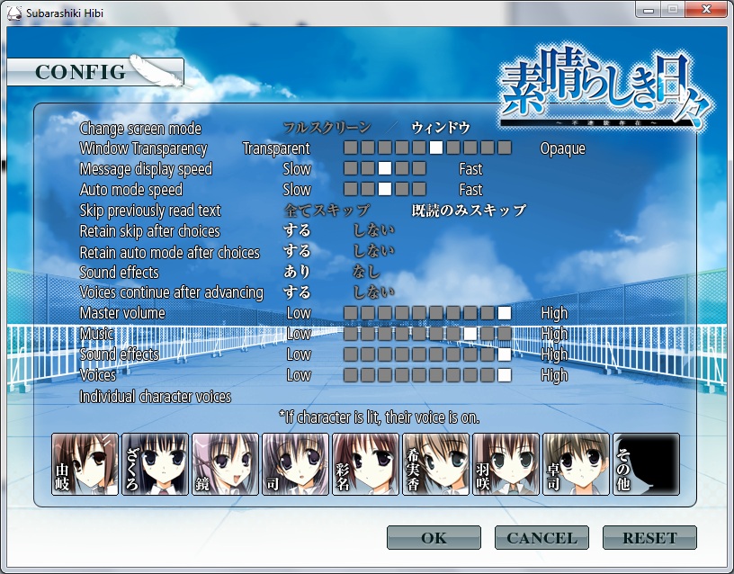734x574 pixels.
Task: Click the 'Individual character voices' label
Action: (x=156, y=397)
